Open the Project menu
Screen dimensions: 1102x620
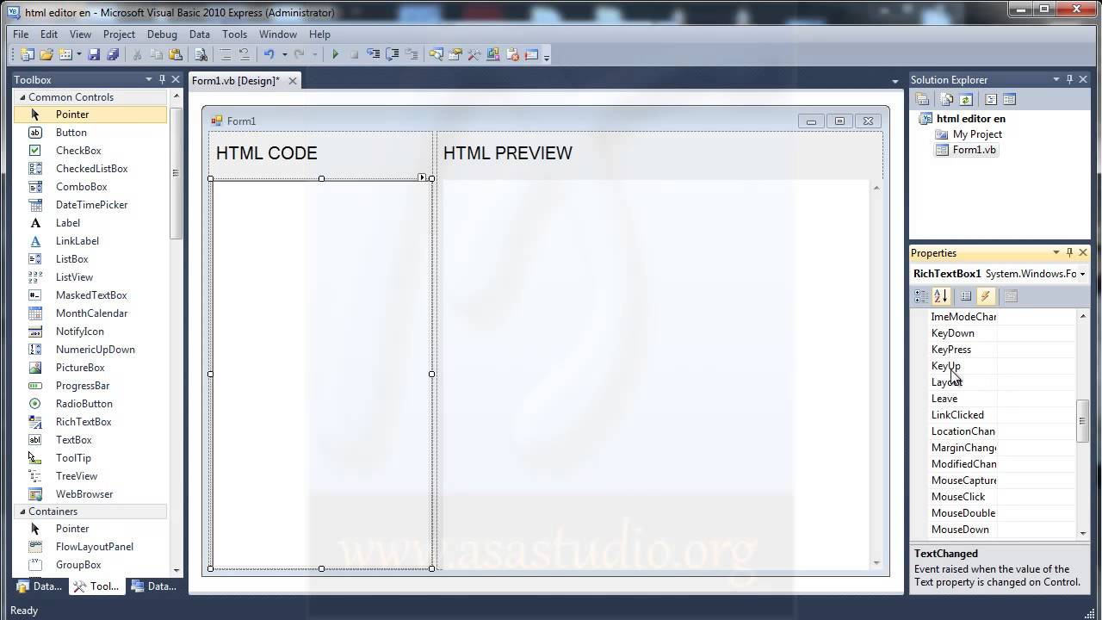pos(119,34)
